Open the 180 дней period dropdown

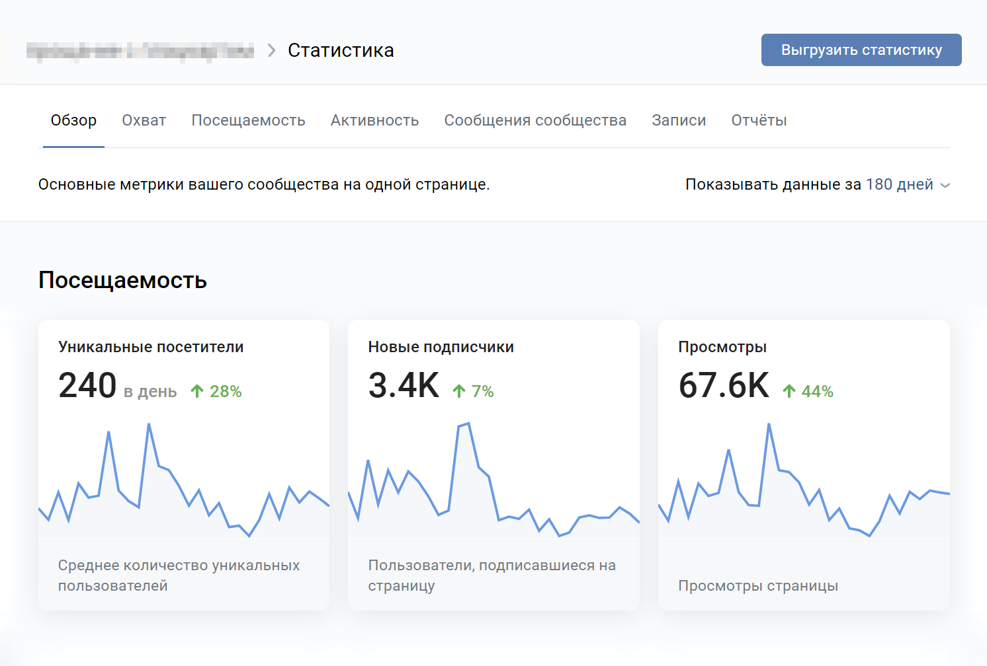[908, 184]
